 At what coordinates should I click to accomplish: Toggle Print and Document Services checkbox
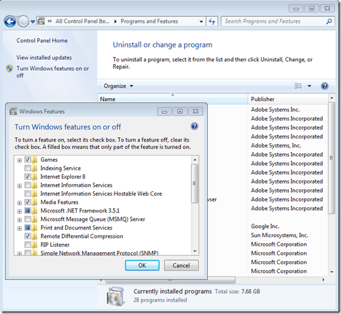pos(27,228)
